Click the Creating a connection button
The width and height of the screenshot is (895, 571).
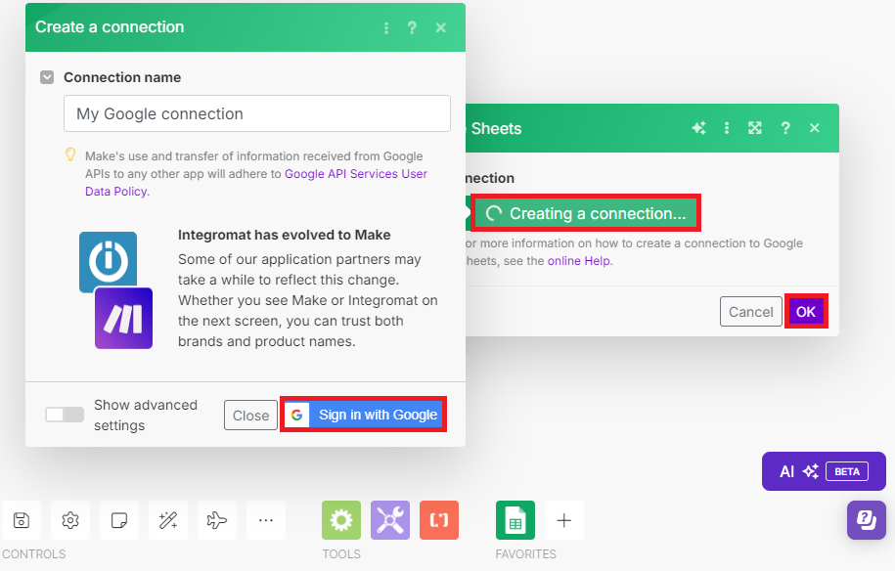[x=586, y=213]
